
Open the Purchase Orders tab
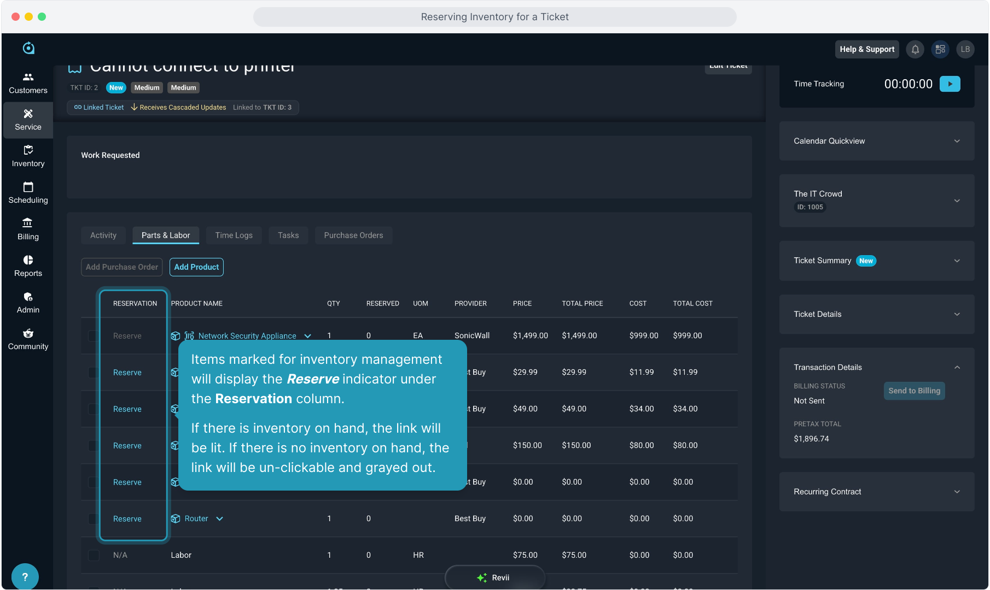pos(353,235)
